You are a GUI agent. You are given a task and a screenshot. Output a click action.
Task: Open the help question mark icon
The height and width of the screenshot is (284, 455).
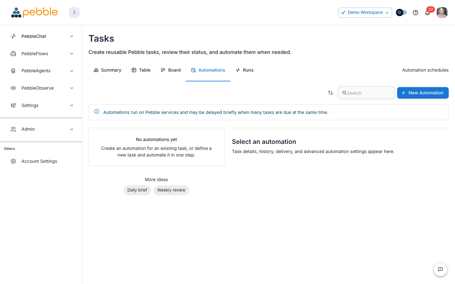pyautogui.click(x=416, y=13)
